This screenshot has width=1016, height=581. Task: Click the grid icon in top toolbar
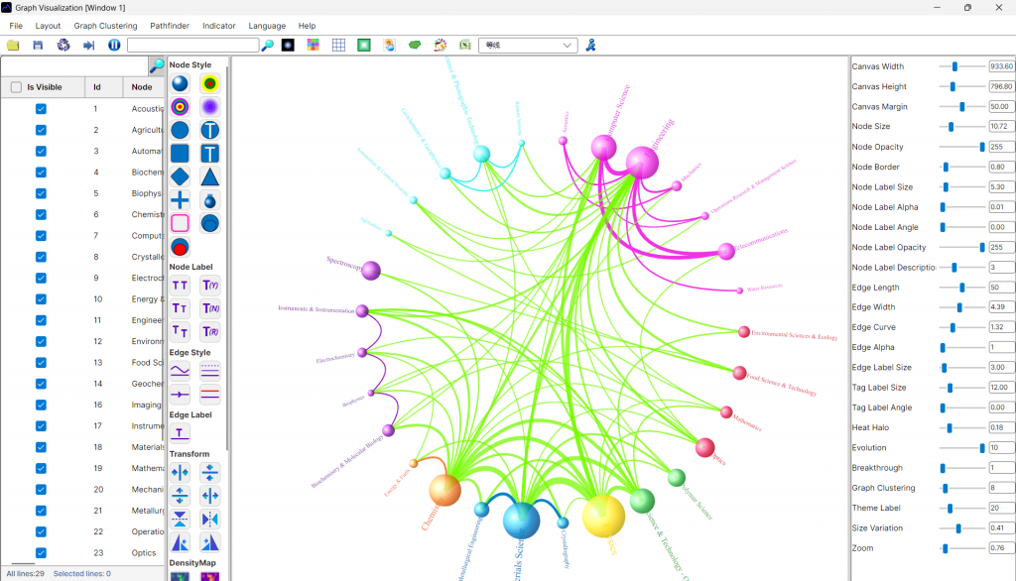point(338,46)
